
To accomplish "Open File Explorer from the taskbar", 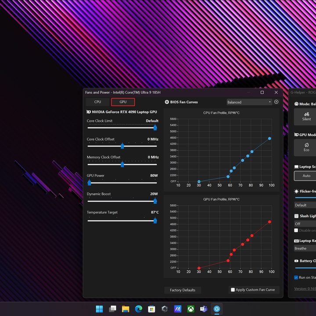I will pyautogui.click(x=126, y=309).
